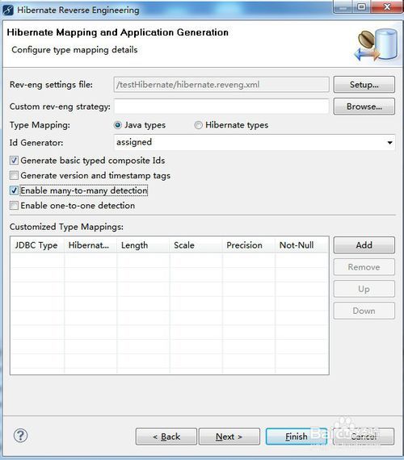Go to previous page with Back button
404x460 pixels.
[166, 437]
